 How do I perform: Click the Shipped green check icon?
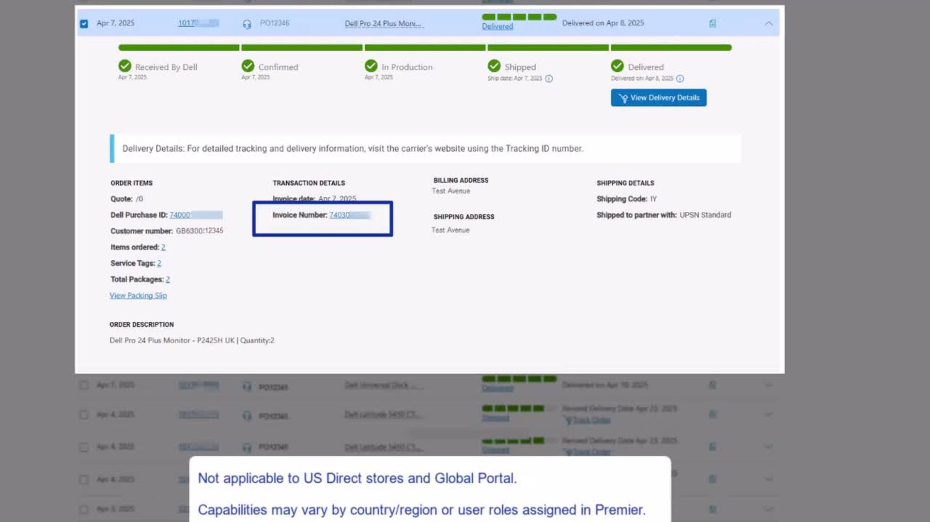coord(494,65)
